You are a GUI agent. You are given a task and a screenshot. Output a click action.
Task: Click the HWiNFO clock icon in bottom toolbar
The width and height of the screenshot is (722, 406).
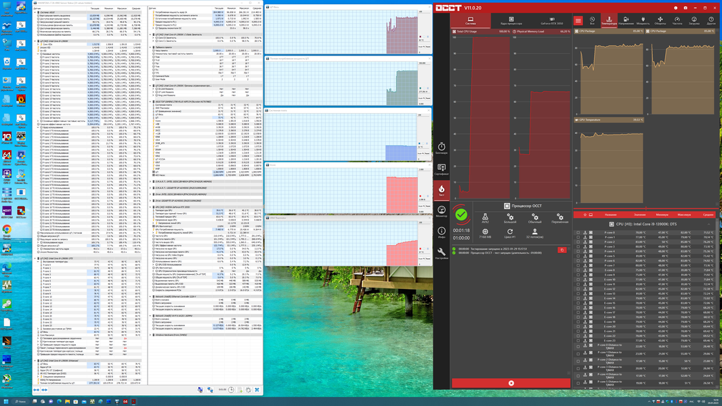coord(231,390)
